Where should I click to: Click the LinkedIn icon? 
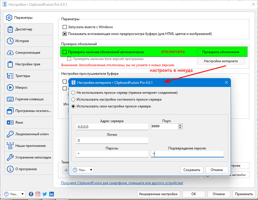52,194
